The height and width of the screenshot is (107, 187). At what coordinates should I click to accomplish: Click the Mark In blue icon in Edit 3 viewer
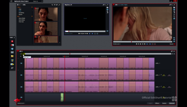pos(147,44)
